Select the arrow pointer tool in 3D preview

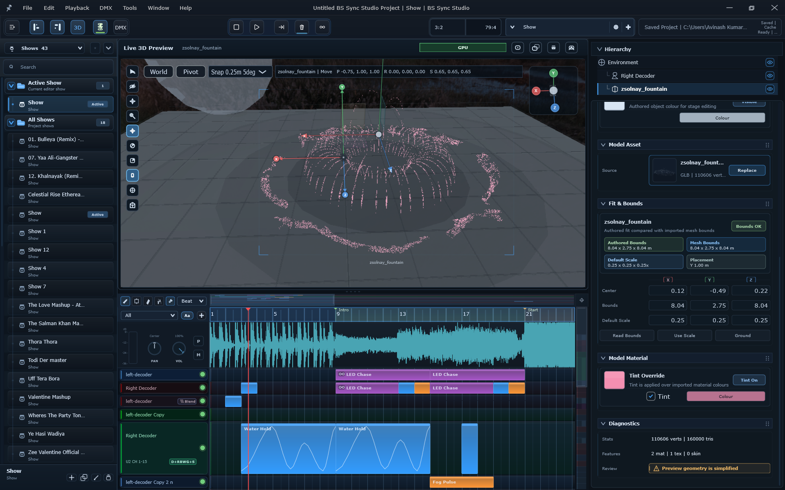[x=132, y=72]
